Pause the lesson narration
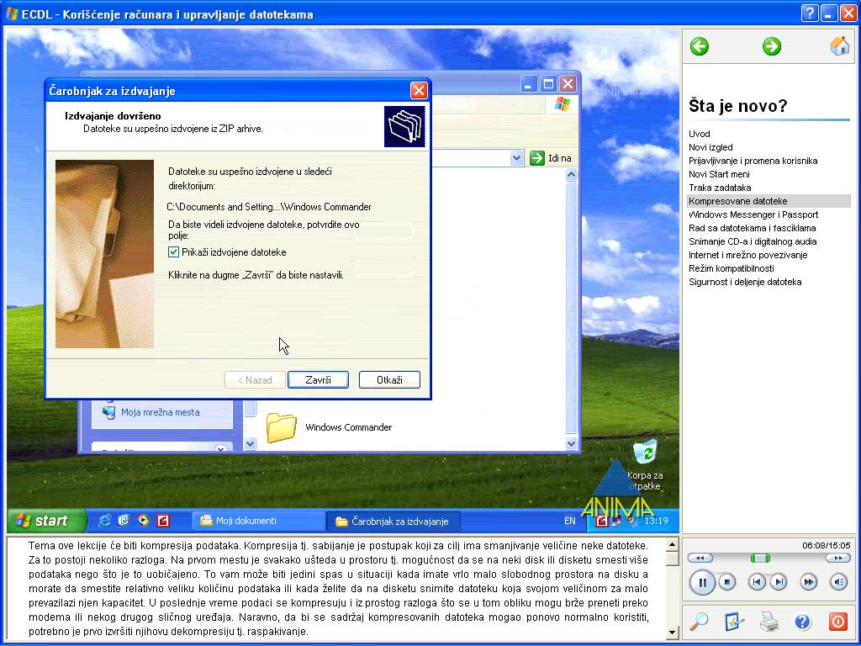This screenshot has height=646, width=861. [x=701, y=582]
